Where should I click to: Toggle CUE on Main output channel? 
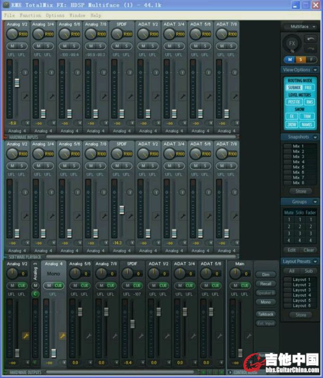pyautogui.click(x=244, y=286)
